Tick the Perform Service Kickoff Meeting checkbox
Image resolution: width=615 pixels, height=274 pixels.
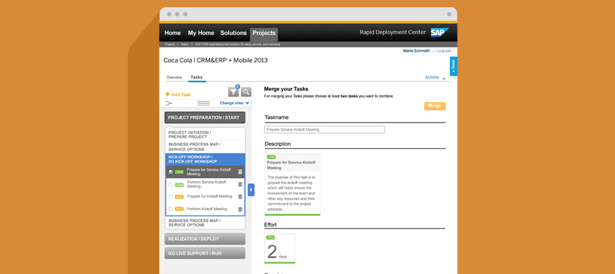point(171,185)
